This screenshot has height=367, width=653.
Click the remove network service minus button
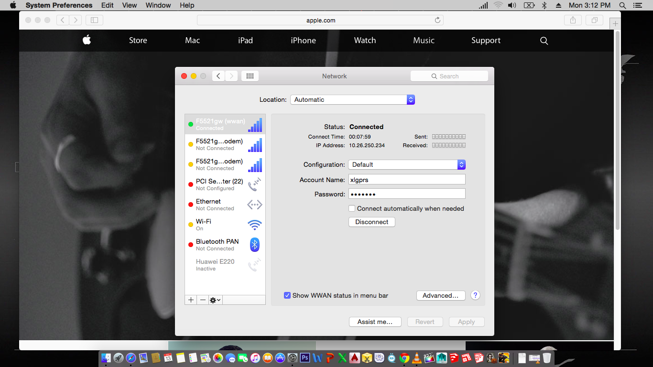click(x=203, y=300)
